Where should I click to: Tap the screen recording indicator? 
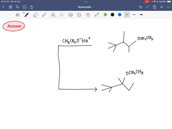147,1
